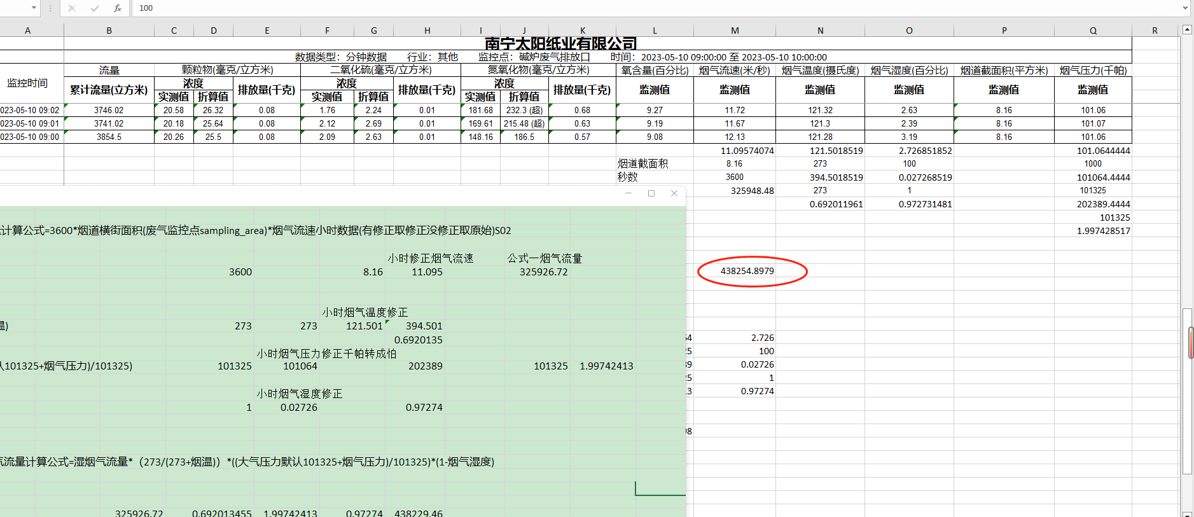Confirm the formula bar entry with checkmark

pyautogui.click(x=95, y=8)
